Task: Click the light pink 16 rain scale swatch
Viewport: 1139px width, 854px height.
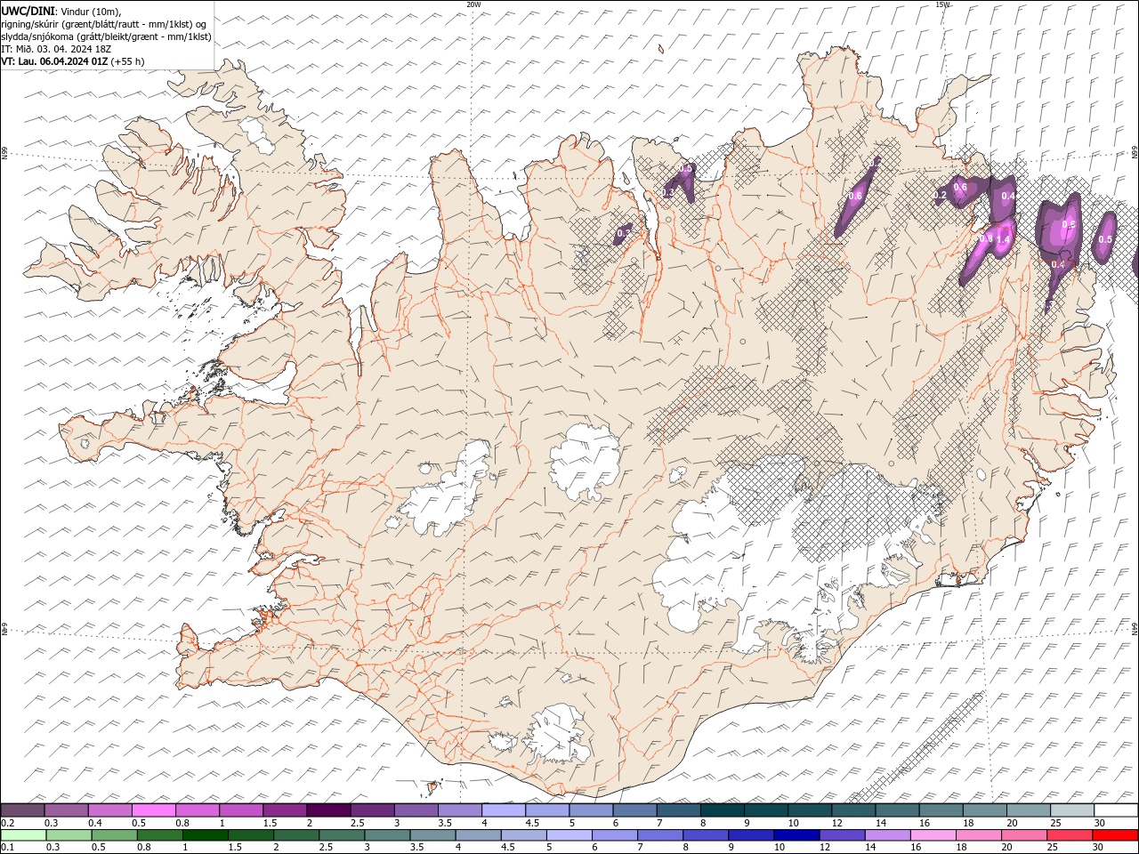Action: coord(933,835)
